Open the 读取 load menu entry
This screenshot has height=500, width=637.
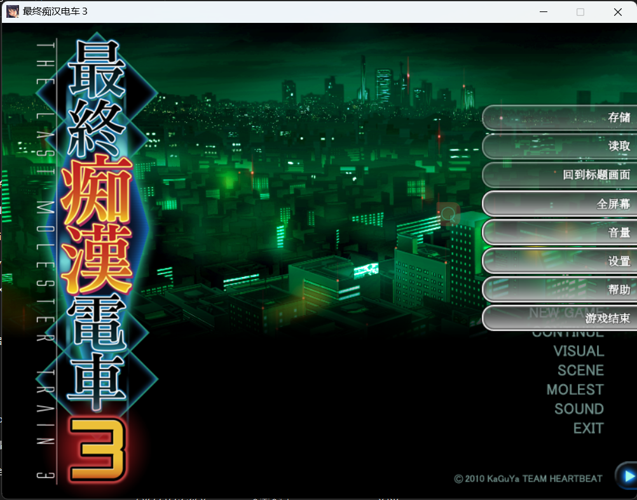coord(559,146)
